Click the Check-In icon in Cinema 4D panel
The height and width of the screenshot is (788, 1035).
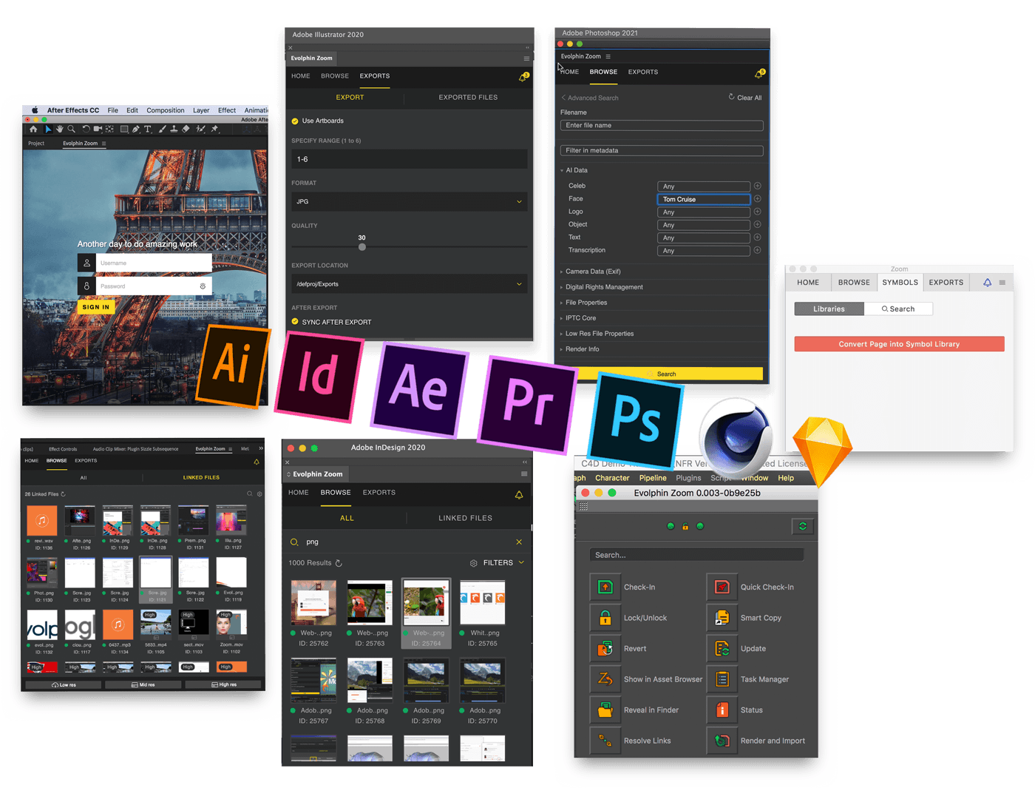click(x=605, y=587)
